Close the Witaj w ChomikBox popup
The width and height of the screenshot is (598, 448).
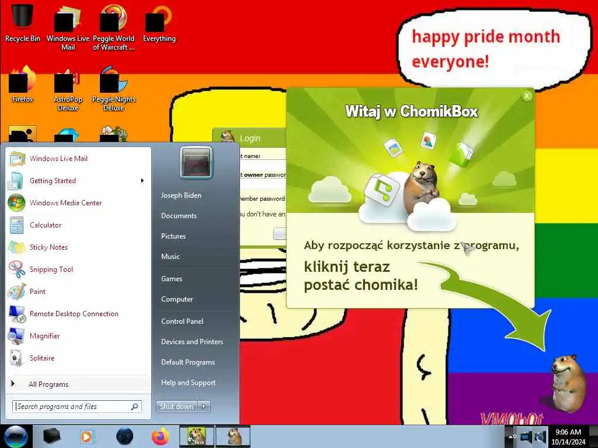(527, 96)
